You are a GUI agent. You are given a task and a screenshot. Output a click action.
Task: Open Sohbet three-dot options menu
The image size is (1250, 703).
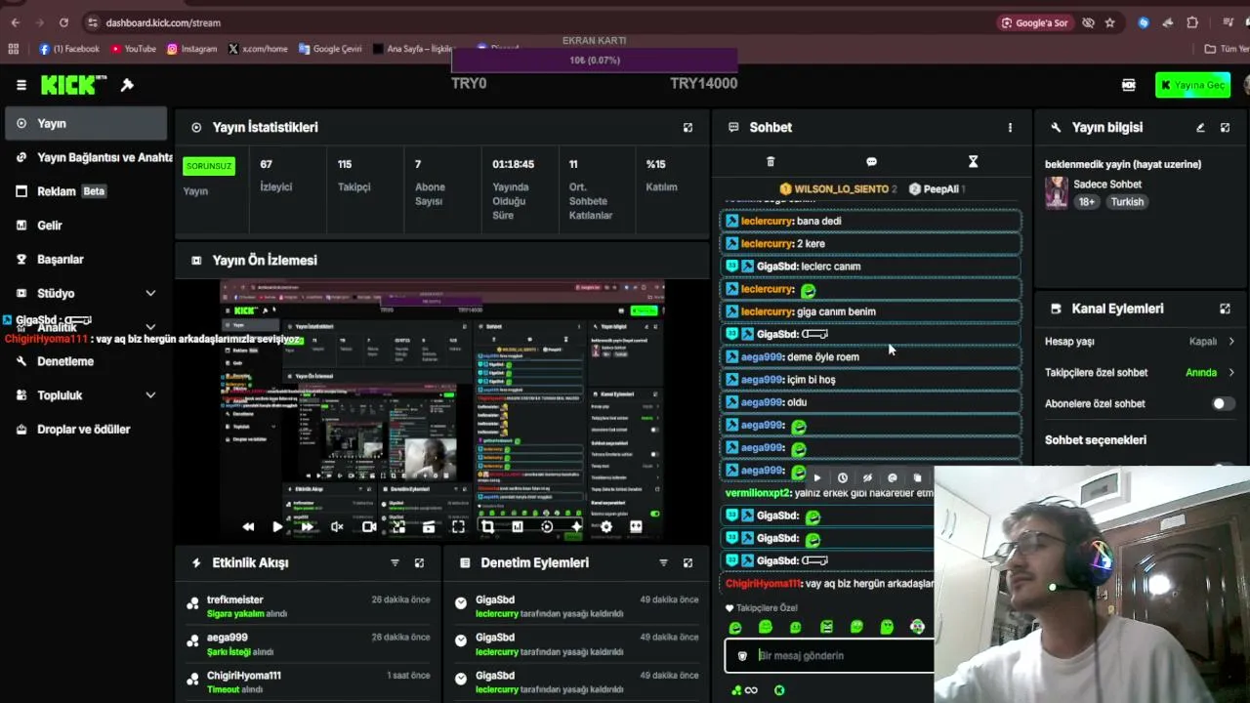[1010, 127]
